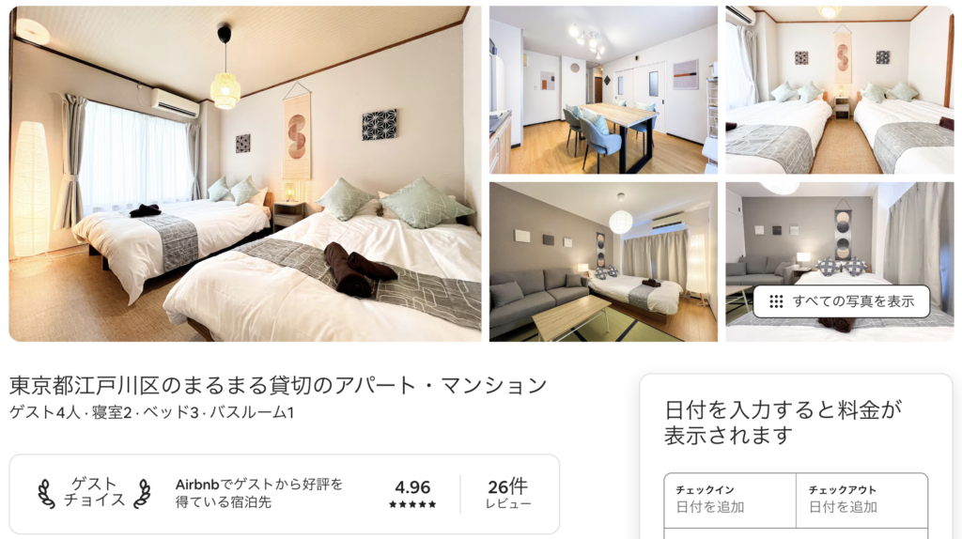962x539 pixels.
Task: Click the 日付を入力すると料金が表示されます heading
Action: 784,423
